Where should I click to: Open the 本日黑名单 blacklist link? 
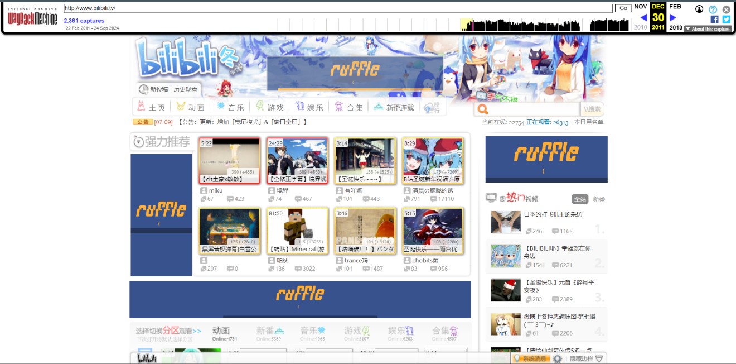(x=589, y=122)
